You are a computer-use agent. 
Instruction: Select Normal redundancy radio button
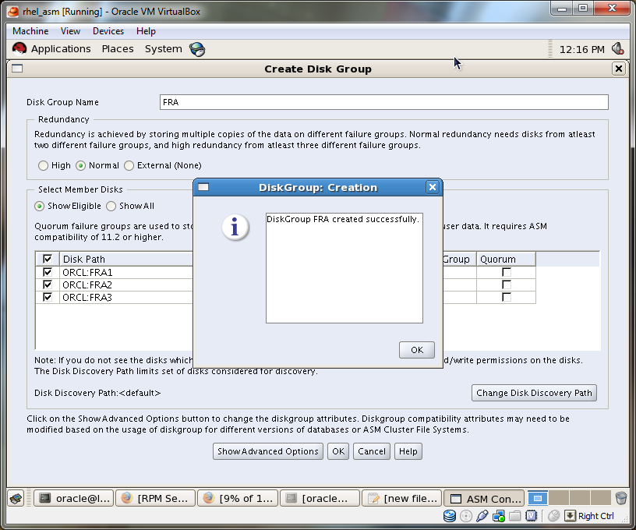pos(81,165)
